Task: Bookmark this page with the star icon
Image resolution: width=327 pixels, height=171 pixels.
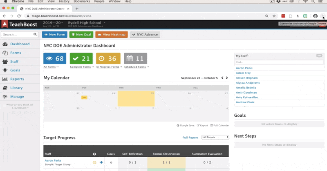Action: 274,16
